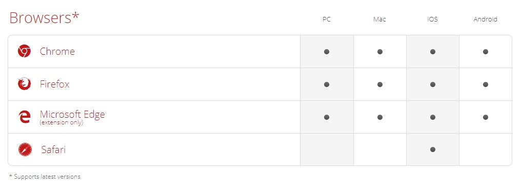
Task: Click the Firefox Android support dot
Action: (486, 84)
